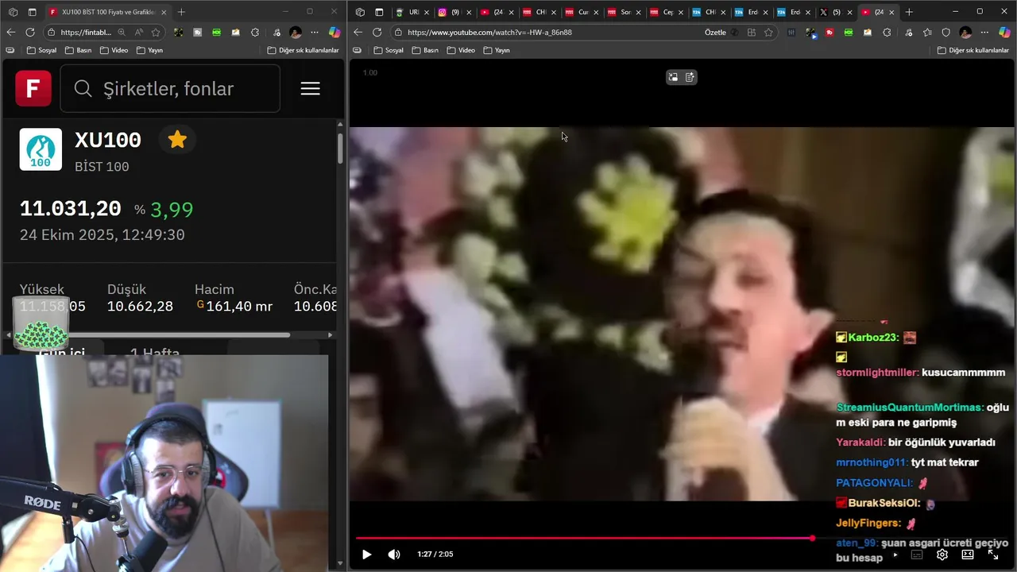
Task: Click the Düşük value 10.662,28
Action: tap(140, 307)
